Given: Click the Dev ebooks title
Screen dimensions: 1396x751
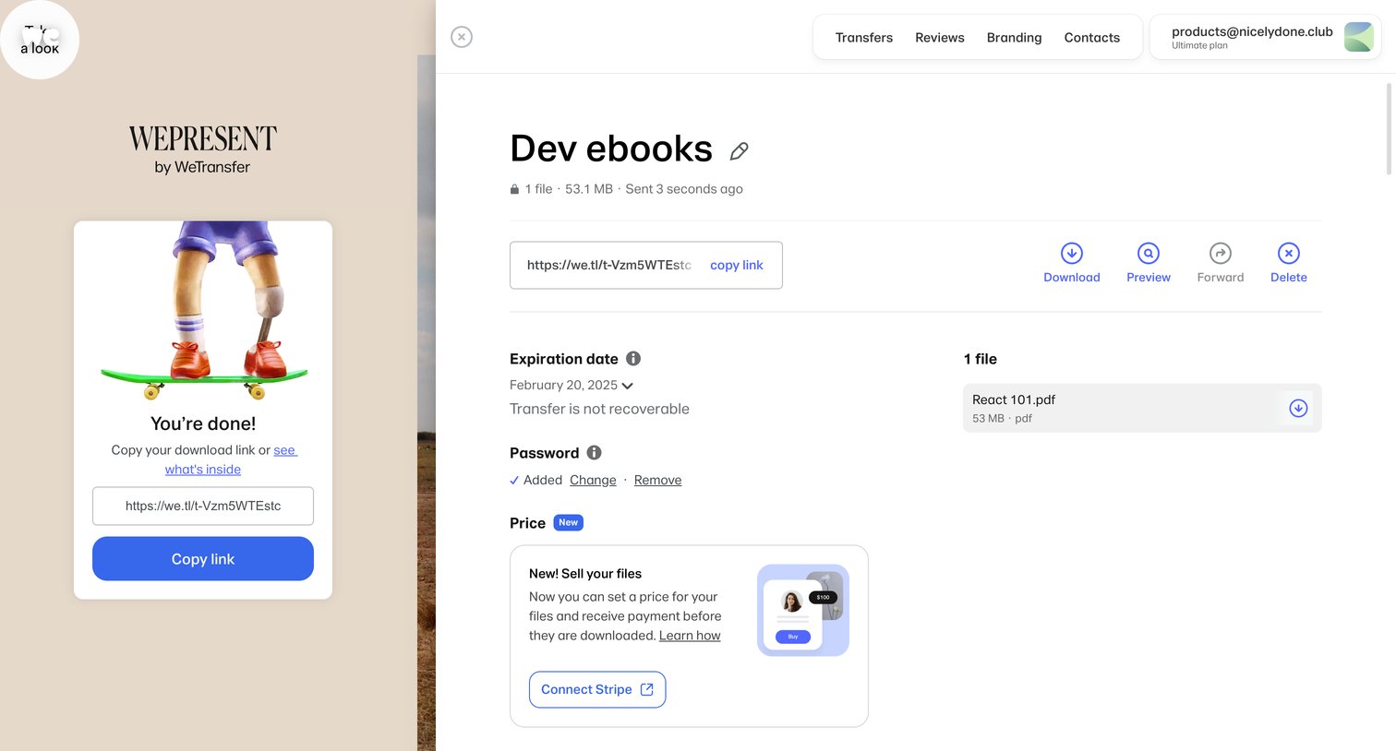Looking at the screenshot, I should tap(611, 149).
